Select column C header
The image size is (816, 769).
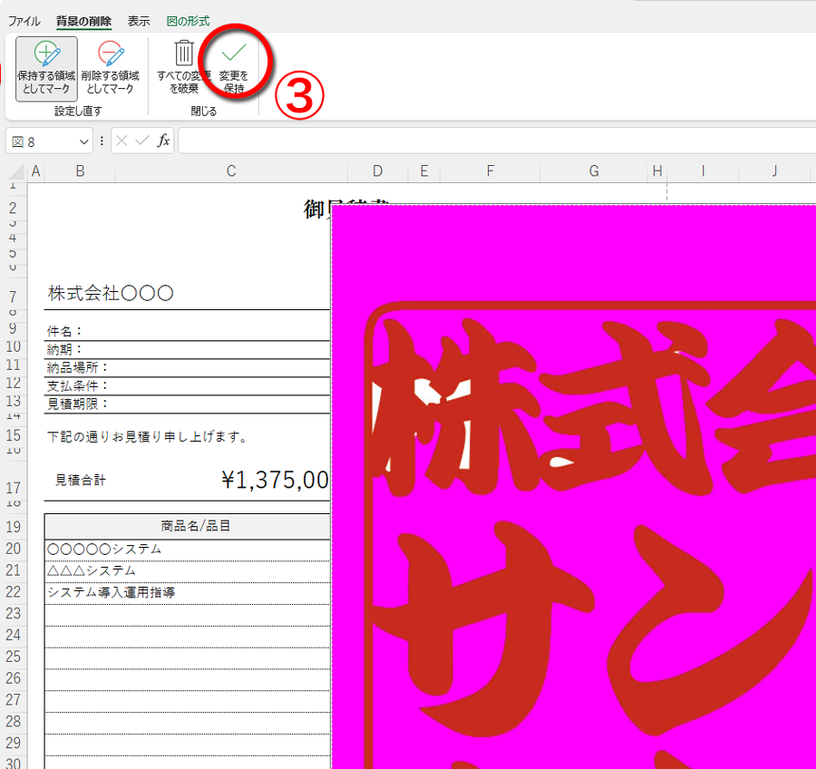click(x=231, y=170)
